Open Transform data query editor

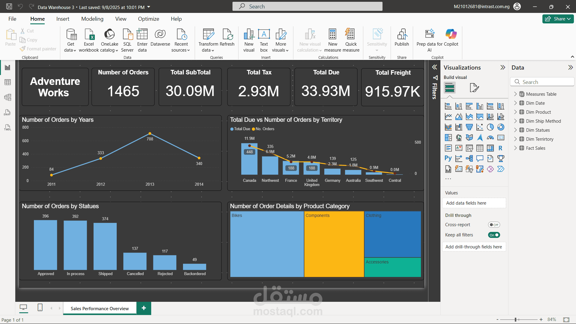[x=208, y=40]
